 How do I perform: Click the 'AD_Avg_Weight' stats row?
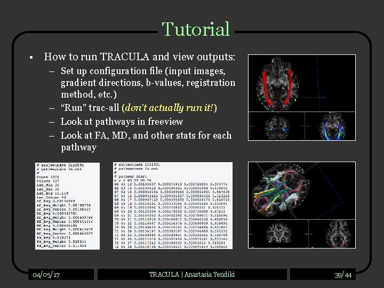tap(63, 205)
